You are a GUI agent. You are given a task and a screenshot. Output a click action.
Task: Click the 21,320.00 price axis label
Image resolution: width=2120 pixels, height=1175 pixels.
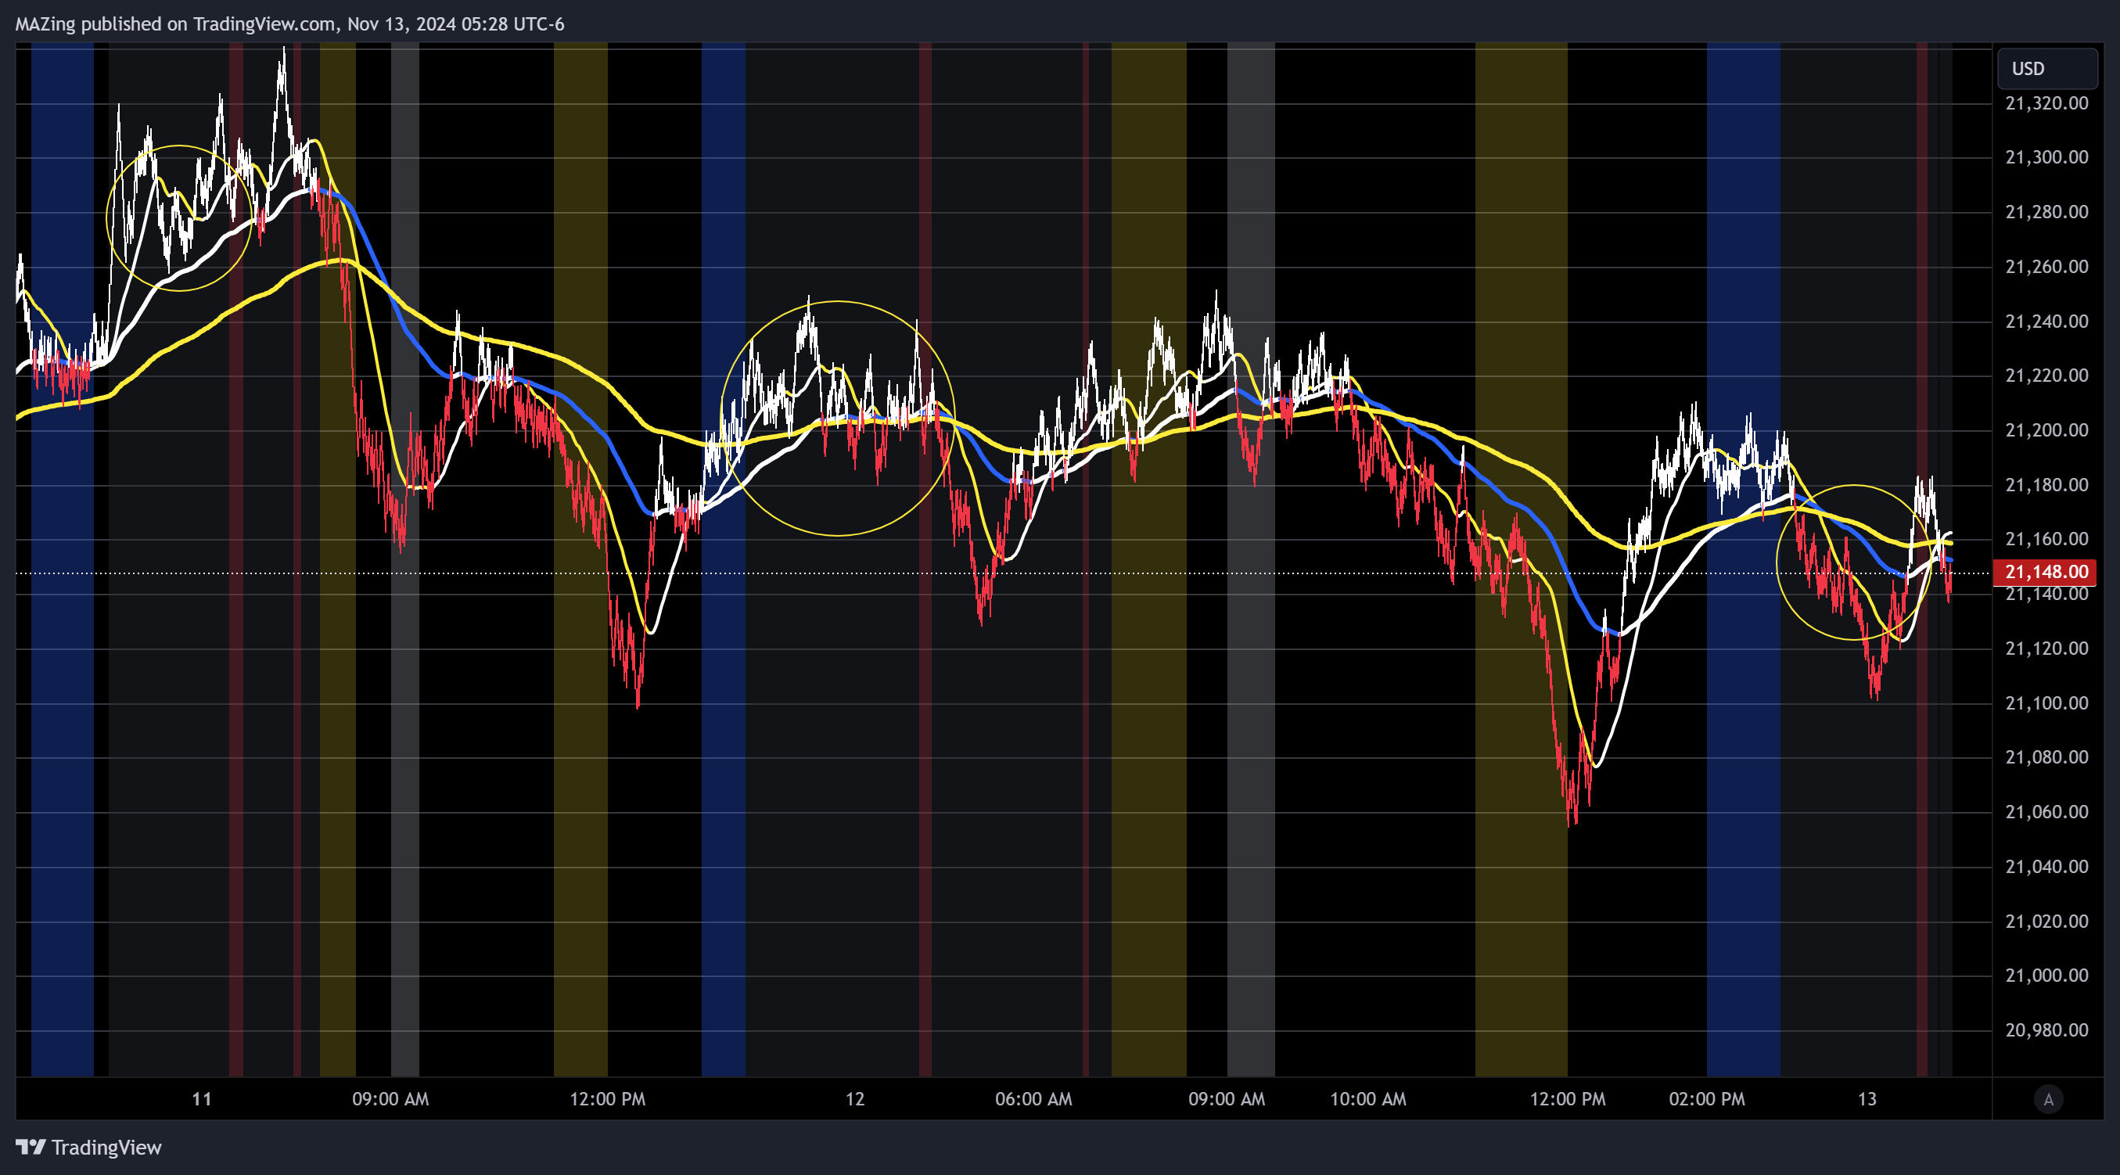tap(2046, 102)
